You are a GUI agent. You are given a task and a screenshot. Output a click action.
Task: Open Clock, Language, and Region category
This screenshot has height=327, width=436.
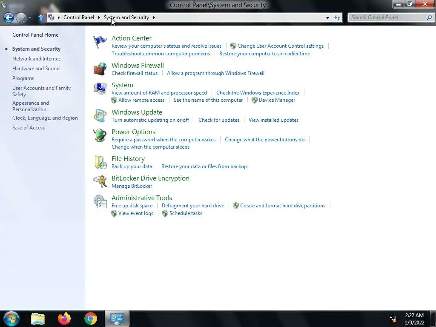coord(45,118)
